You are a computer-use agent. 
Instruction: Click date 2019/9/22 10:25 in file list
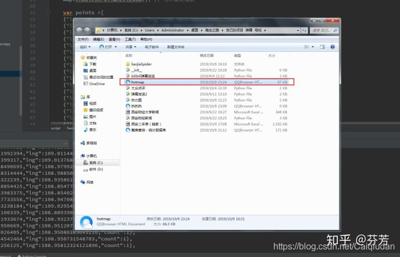point(213,118)
